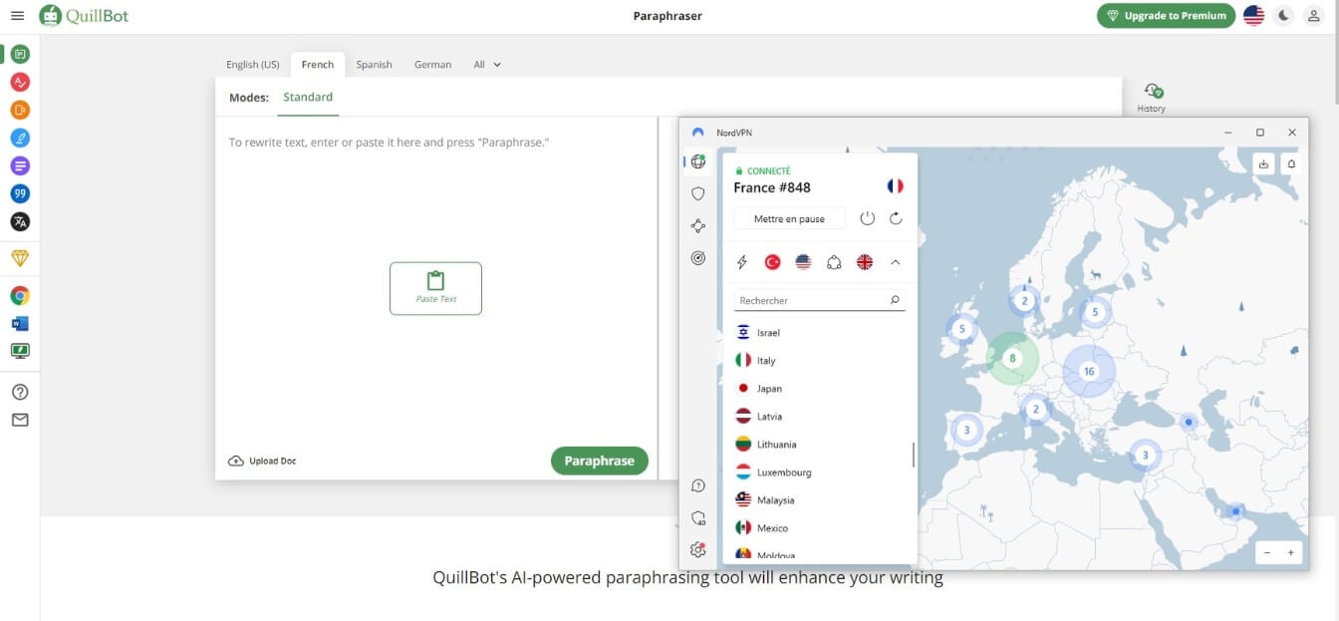Select the French language tab
The height and width of the screenshot is (621, 1339).
tap(318, 64)
